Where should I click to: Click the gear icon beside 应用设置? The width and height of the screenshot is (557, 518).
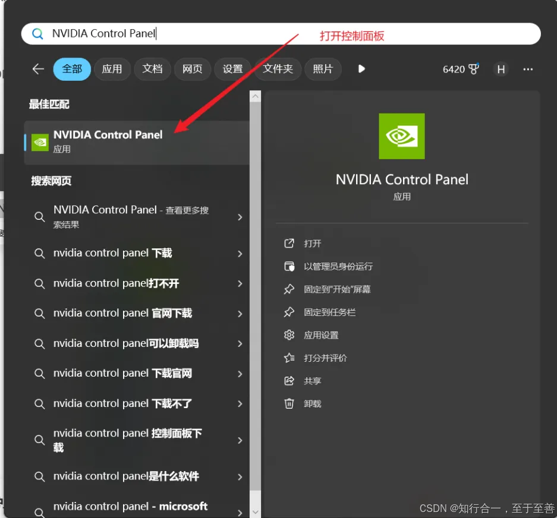tap(289, 335)
